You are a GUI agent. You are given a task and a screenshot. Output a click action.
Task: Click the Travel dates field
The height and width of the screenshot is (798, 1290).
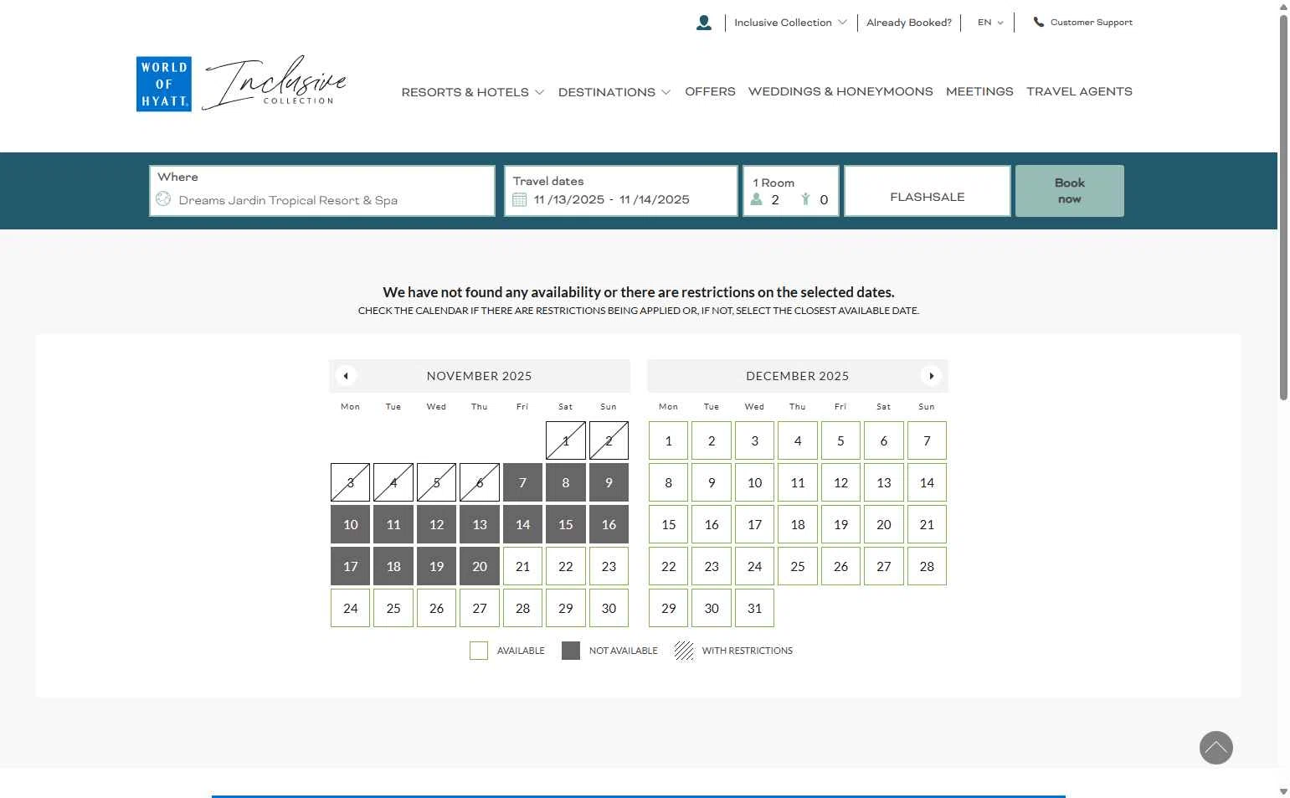(621, 191)
